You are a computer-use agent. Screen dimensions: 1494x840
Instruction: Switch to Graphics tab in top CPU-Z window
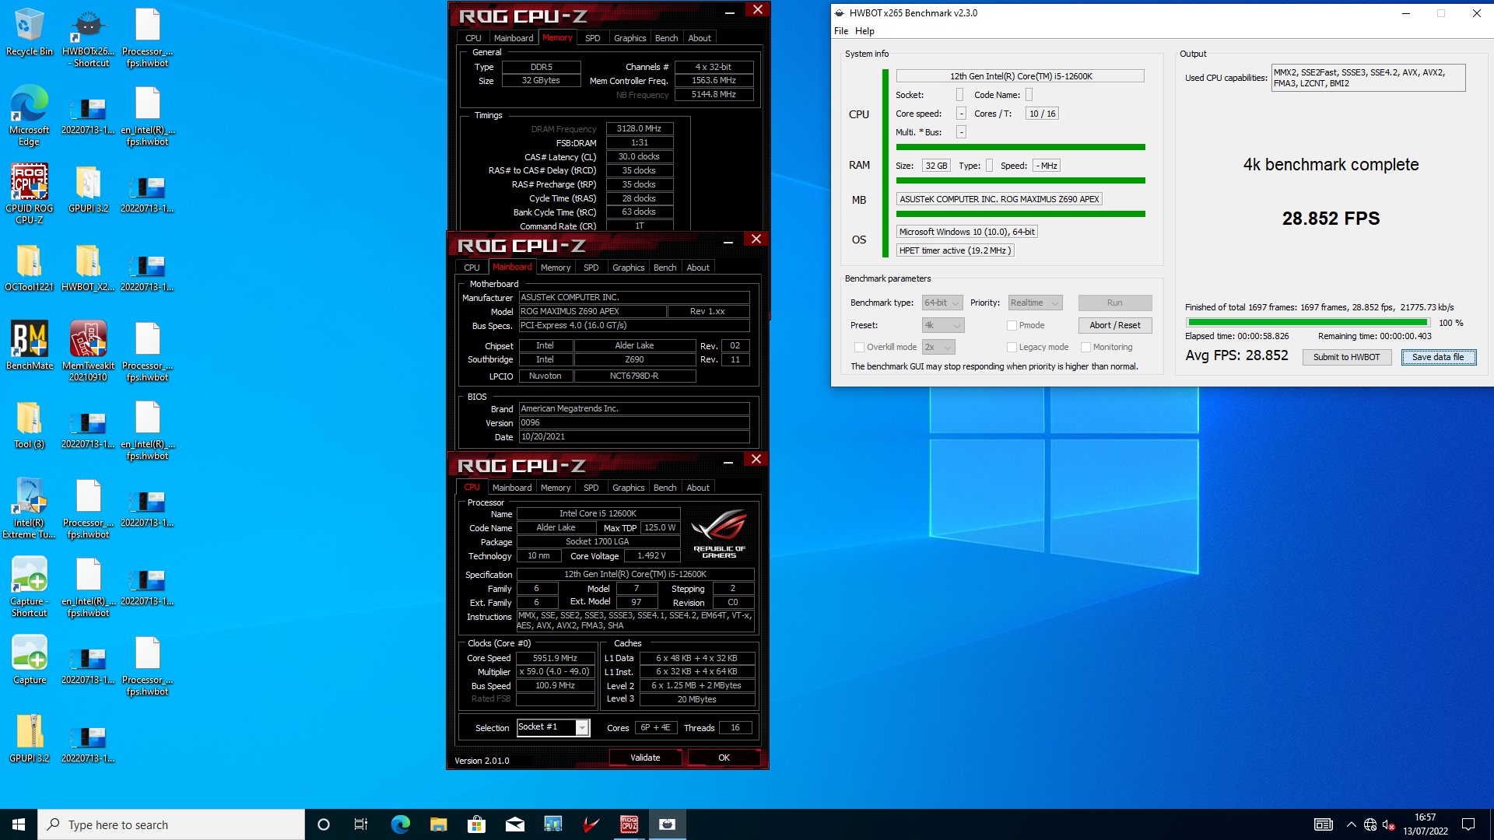630,38
